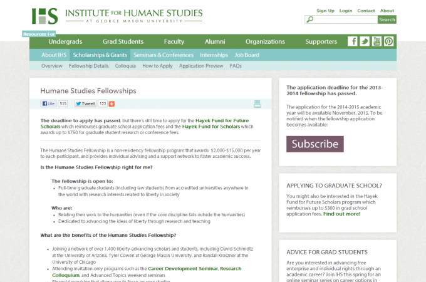Click the Search button

click(387, 19)
